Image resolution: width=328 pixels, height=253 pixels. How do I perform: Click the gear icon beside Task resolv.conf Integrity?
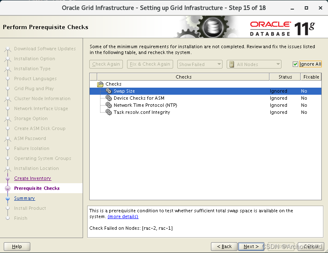(108, 112)
